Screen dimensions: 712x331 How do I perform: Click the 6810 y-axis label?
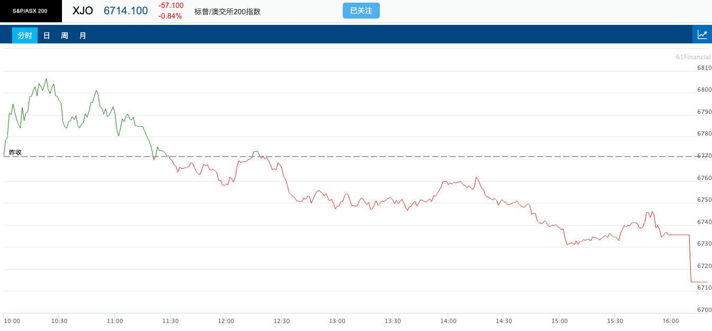click(704, 68)
